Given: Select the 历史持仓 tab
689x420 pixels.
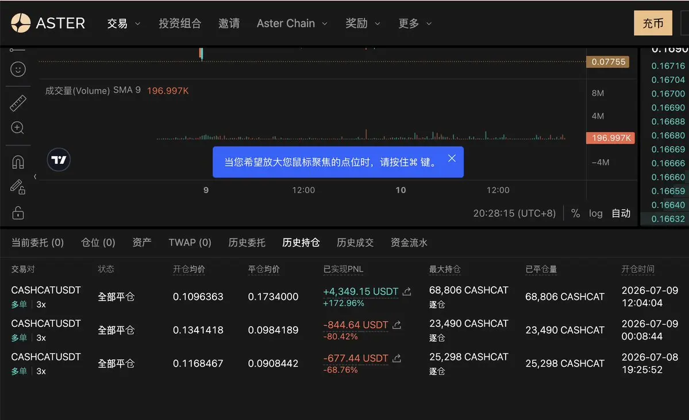Looking at the screenshot, I should pos(301,242).
